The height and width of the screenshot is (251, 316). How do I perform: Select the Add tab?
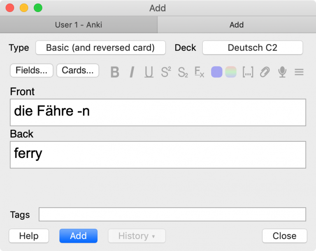tap(237, 25)
